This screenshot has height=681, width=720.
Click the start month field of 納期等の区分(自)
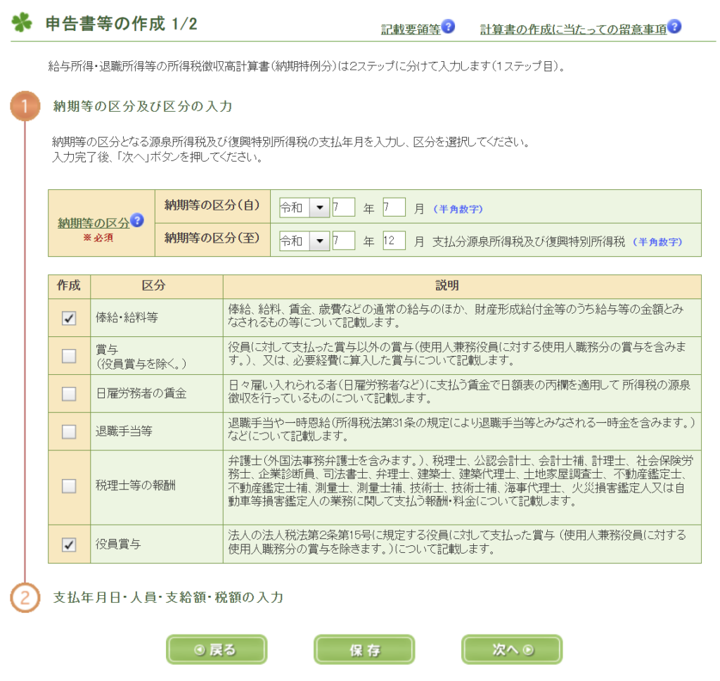click(394, 208)
